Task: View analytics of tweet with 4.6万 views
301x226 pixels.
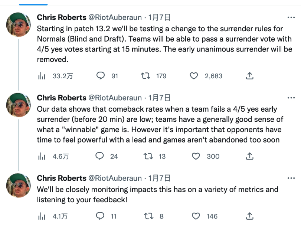Action: pyautogui.click(x=42, y=157)
